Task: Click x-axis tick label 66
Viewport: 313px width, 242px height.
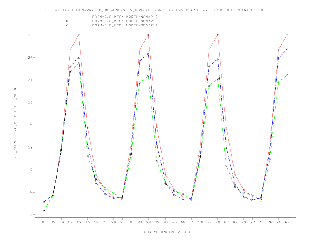Action: 235,222
